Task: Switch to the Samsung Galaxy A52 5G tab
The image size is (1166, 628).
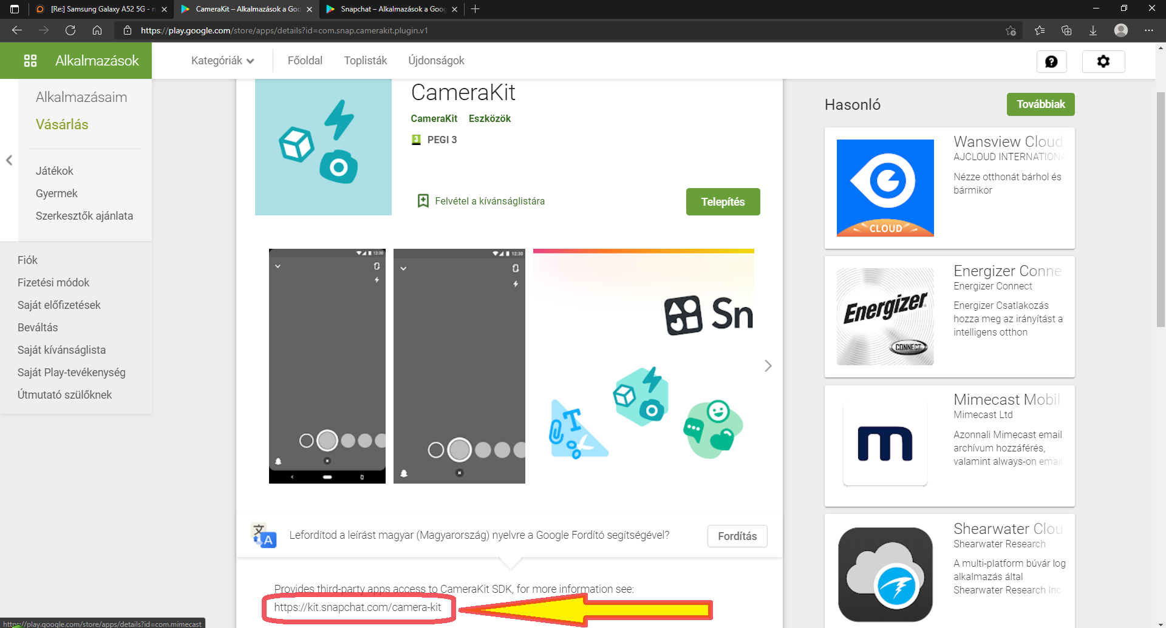Action: [x=100, y=9]
